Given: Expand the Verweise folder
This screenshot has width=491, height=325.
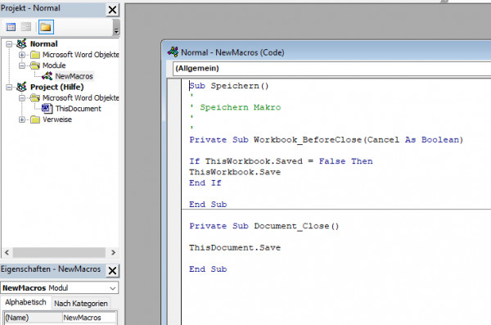Looking at the screenshot, I should click(22, 120).
